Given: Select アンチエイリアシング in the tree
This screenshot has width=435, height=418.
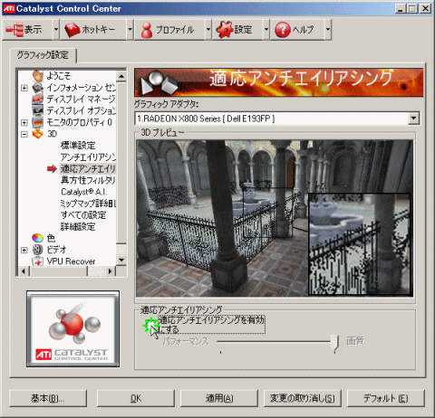Looking at the screenshot, I should coord(88,157).
